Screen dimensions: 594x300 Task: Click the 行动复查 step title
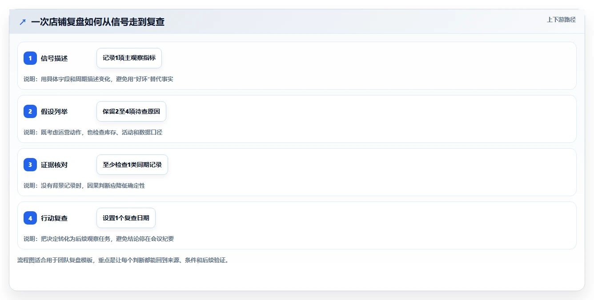click(x=54, y=218)
